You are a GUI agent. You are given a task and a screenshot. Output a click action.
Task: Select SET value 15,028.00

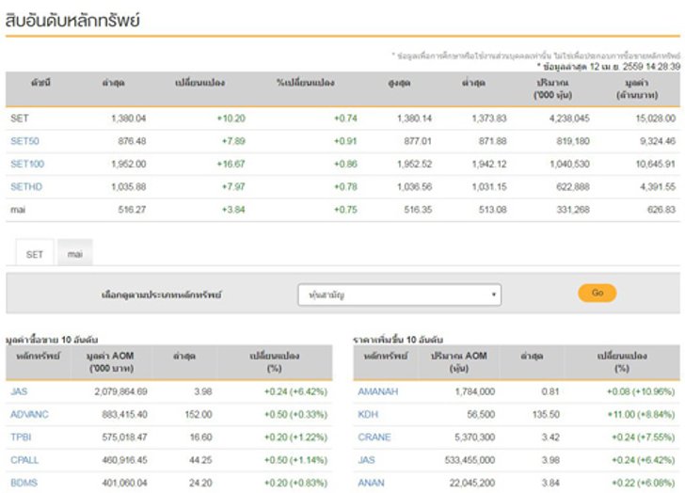click(x=655, y=119)
